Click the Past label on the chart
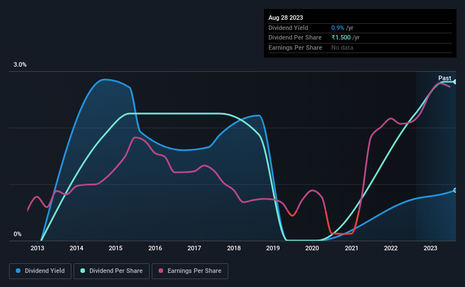This screenshot has width=465, height=287. point(445,78)
